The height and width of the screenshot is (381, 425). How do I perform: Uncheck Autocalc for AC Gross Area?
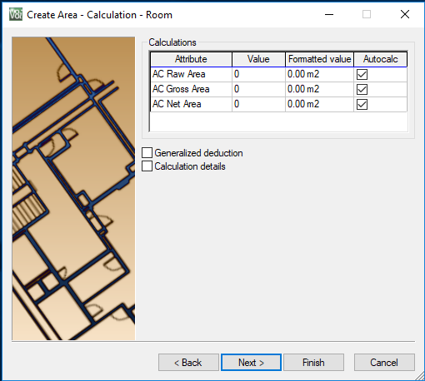(362, 89)
